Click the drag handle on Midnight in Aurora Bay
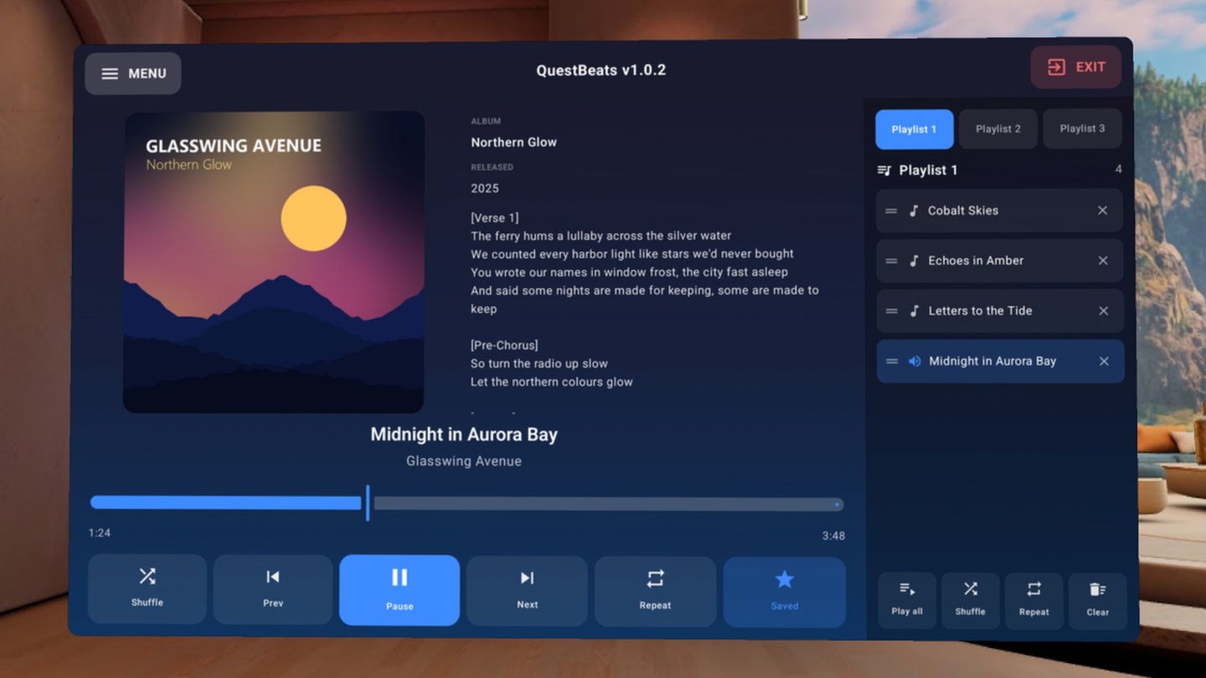1206x678 pixels. pyautogui.click(x=892, y=362)
